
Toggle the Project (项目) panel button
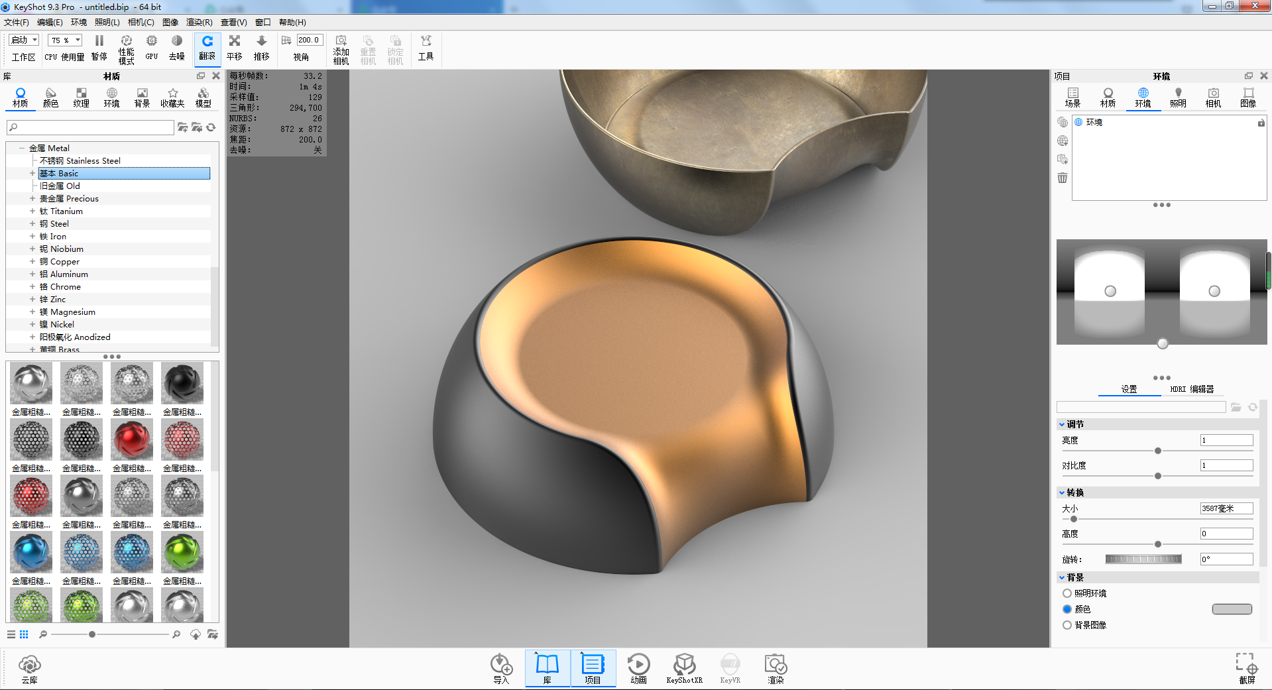coord(593,669)
